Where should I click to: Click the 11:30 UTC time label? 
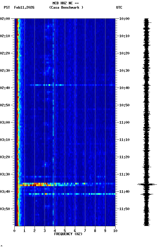tap(124, 175)
